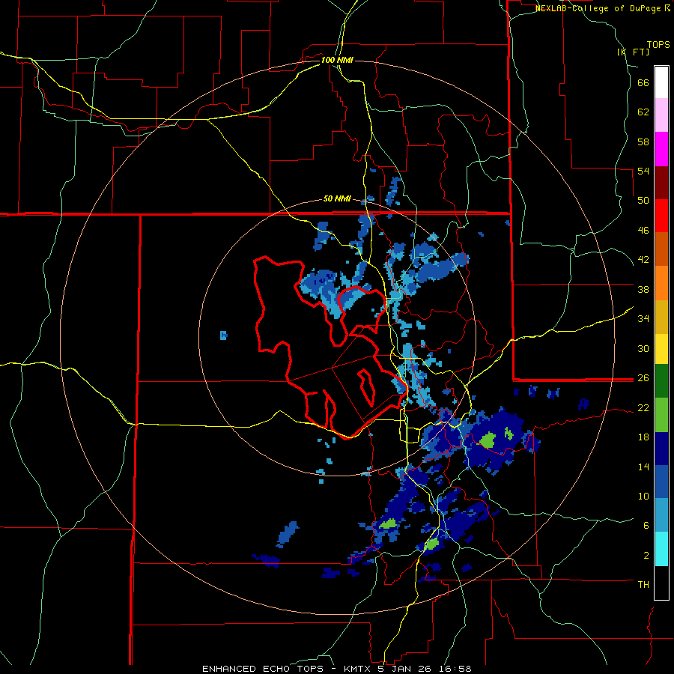
Task: Click the KMTX station identifier in caption
Action: click(x=359, y=669)
